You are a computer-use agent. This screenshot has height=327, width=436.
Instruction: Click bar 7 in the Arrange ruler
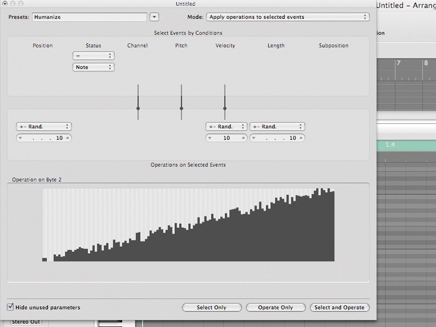[x=399, y=63]
